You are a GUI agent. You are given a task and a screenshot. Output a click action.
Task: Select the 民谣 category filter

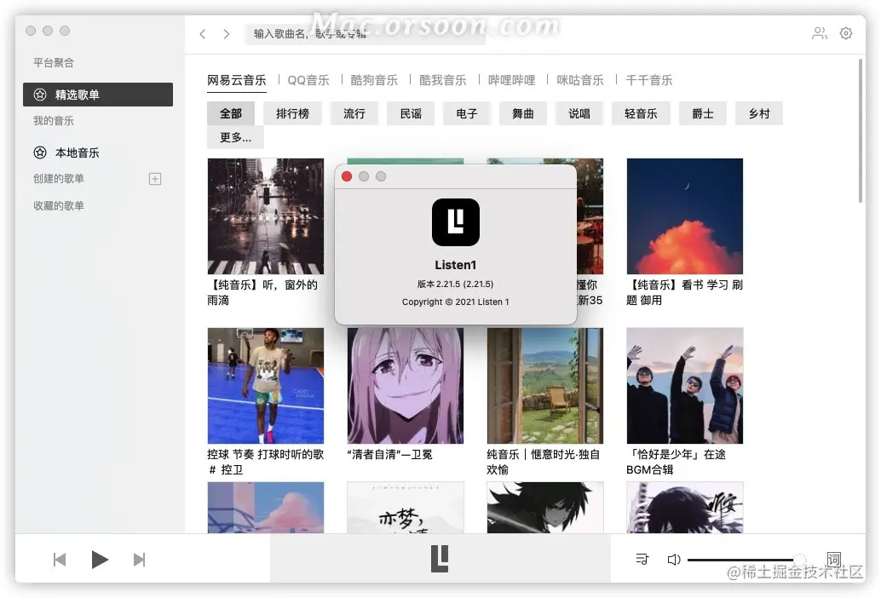point(411,113)
